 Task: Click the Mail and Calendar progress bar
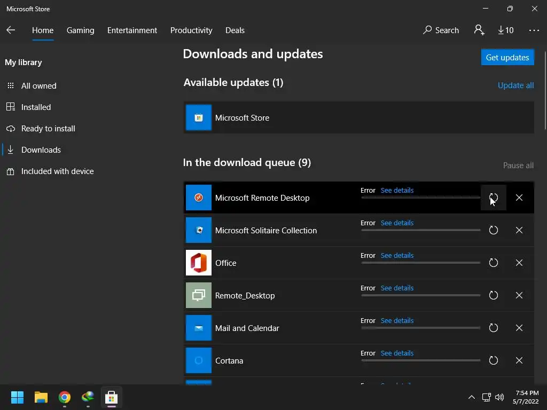[x=421, y=328]
